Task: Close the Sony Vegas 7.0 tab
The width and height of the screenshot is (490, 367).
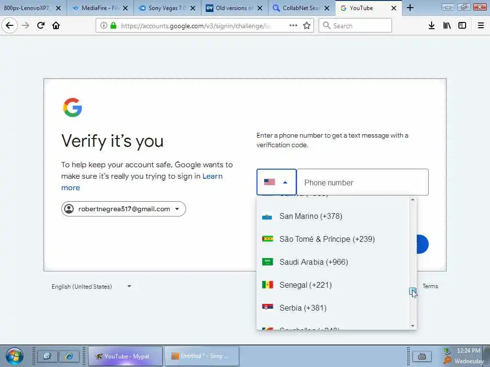Action: coord(193,8)
